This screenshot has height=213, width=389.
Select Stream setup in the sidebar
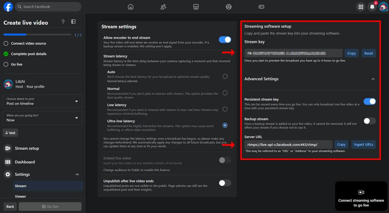click(x=27, y=148)
